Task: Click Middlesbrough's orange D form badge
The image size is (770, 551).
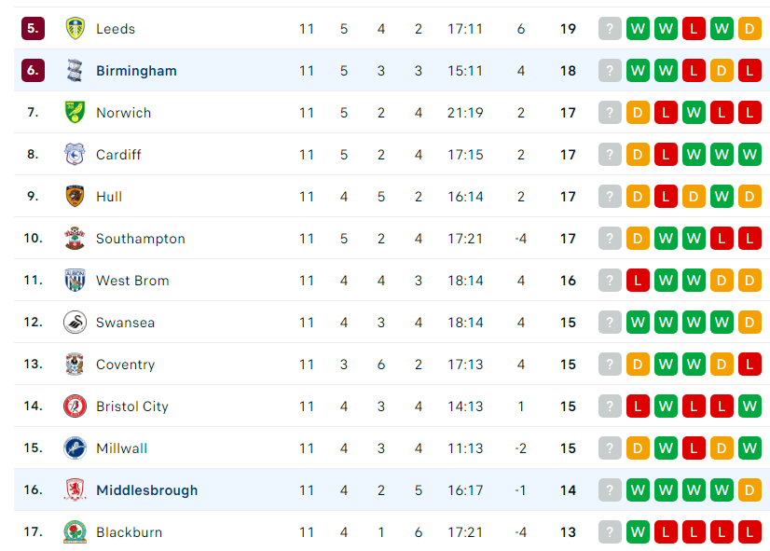Action: pyautogui.click(x=749, y=490)
